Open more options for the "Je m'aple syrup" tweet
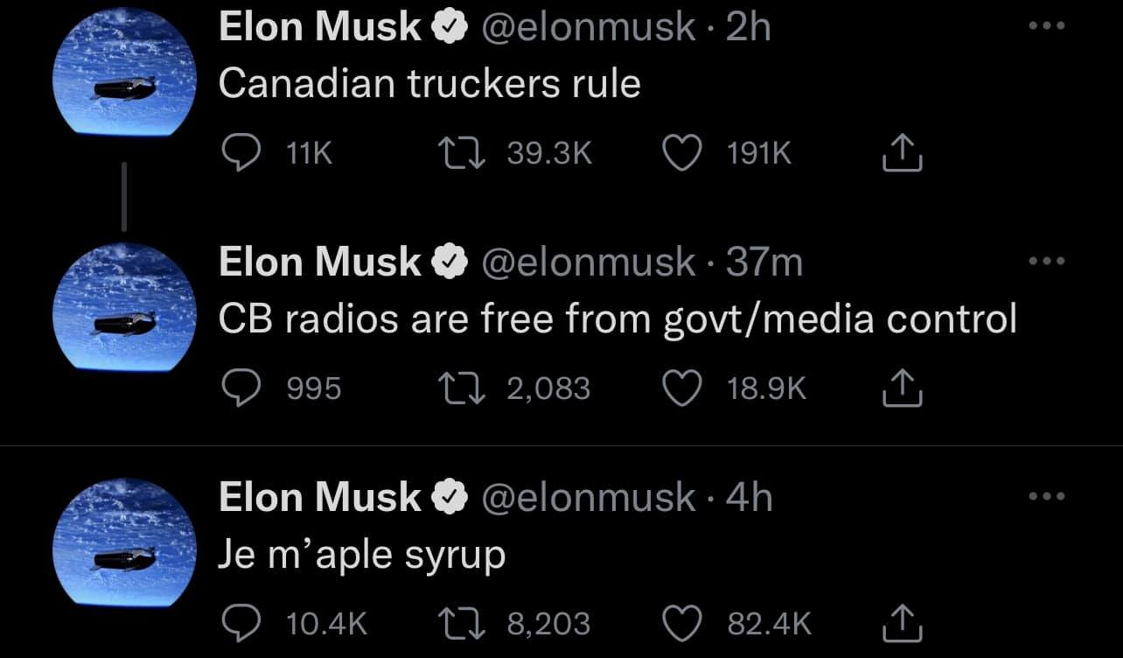The height and width of the screenshot is (658, 1123). tap(1046, 496)
